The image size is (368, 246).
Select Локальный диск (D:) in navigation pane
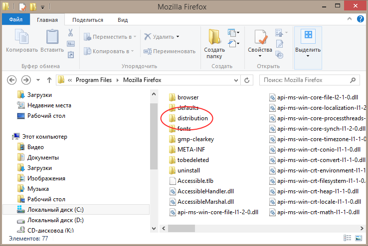tap(50, 220)
